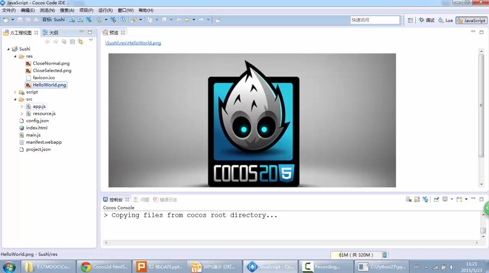Click the Collapse All icon in project view
The image size is (489, 273).
point(72,42)
